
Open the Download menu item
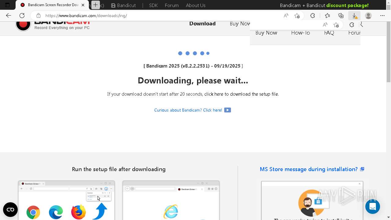tap(203, 24)
